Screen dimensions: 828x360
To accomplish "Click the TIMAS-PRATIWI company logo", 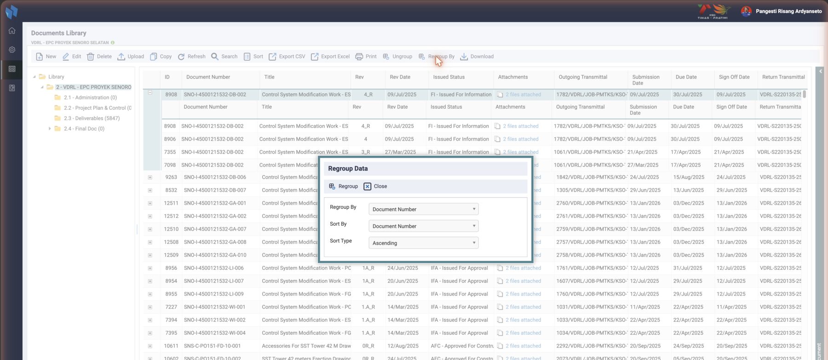I will pos(713,11).
